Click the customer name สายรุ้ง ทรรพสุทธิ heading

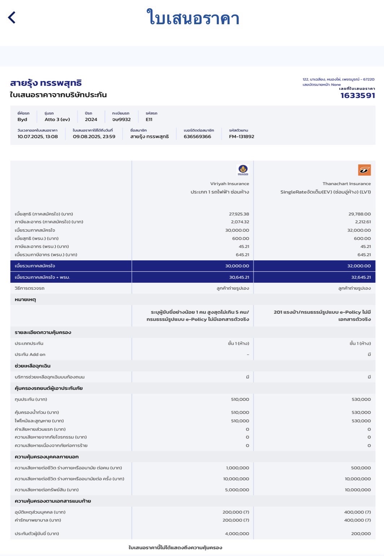pyautogui.click(x=46, y=83)
